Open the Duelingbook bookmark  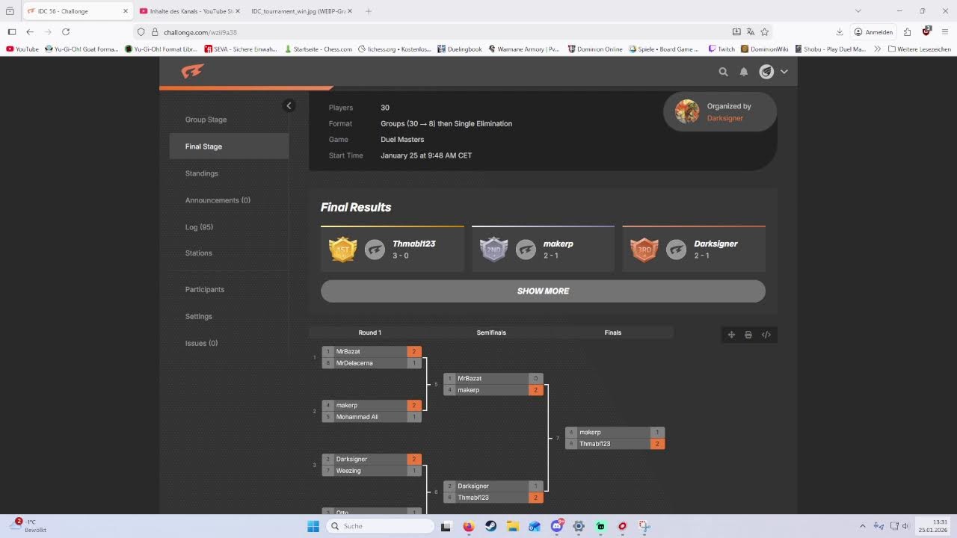460,49
